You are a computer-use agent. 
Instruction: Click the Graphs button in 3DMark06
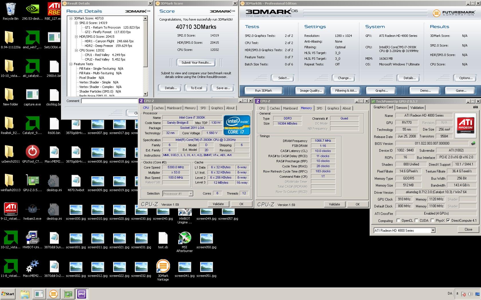(381, 91)
